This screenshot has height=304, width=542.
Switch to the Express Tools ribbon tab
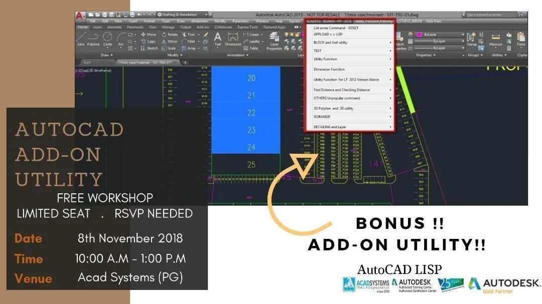[247, 27]
